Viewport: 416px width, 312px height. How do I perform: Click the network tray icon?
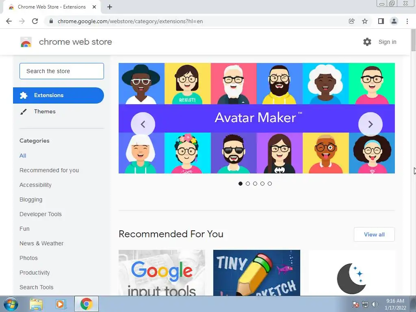365,304
